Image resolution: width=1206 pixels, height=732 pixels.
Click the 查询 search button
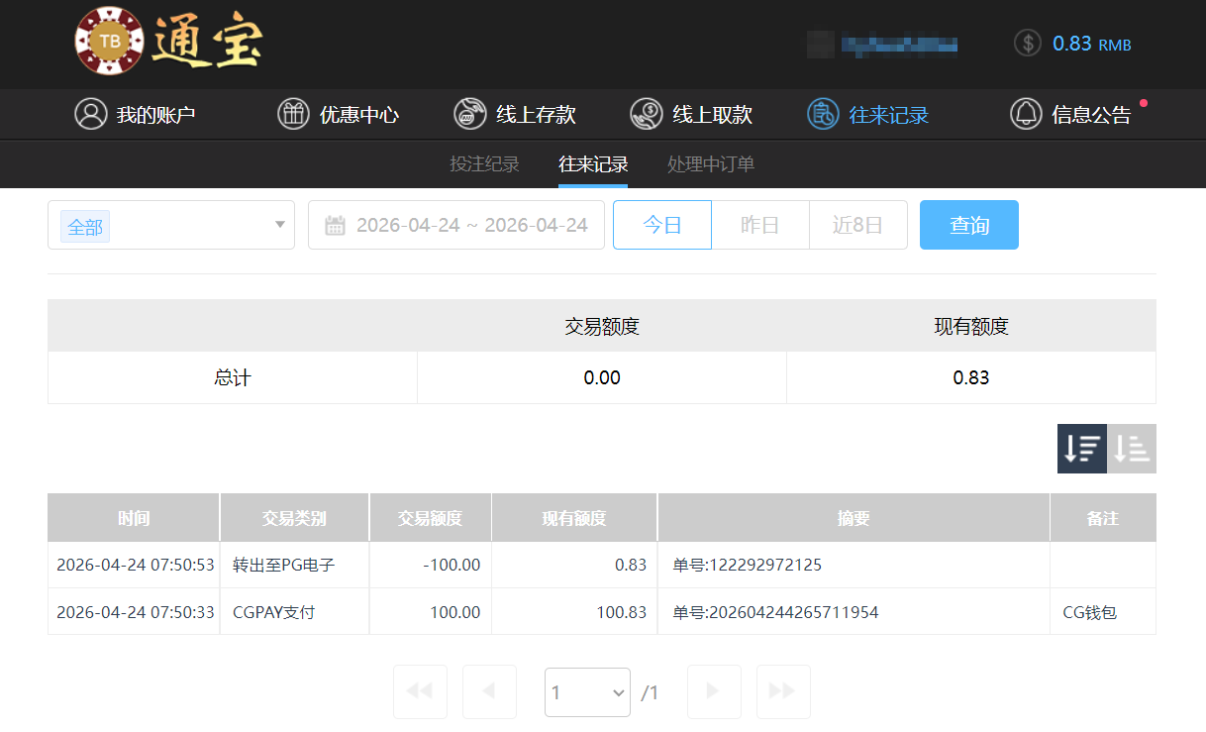(968, 224)
